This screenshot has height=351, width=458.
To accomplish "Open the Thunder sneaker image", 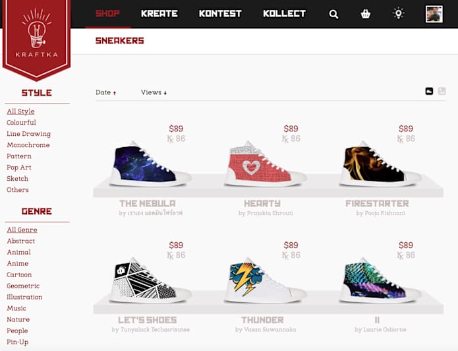I will (265, 280).
